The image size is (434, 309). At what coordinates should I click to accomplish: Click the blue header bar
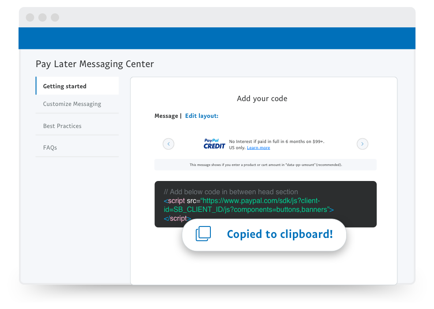[x=217, y=38]
